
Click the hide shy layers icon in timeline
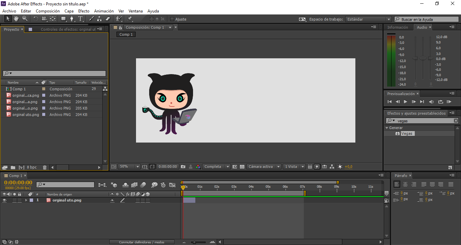coord(126,185)
